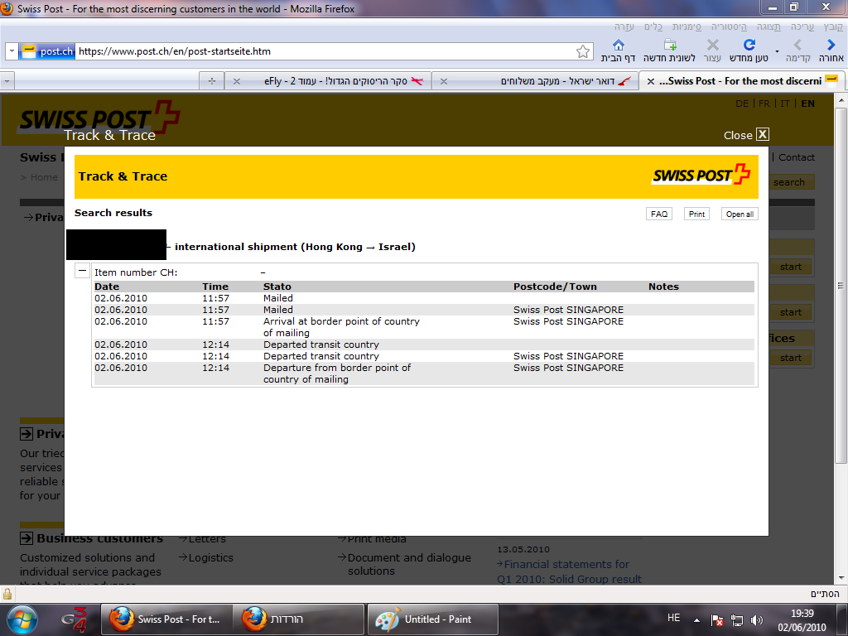Open the Help (עזרה) menu
This screenshot has width=848, height=636.
624,26
